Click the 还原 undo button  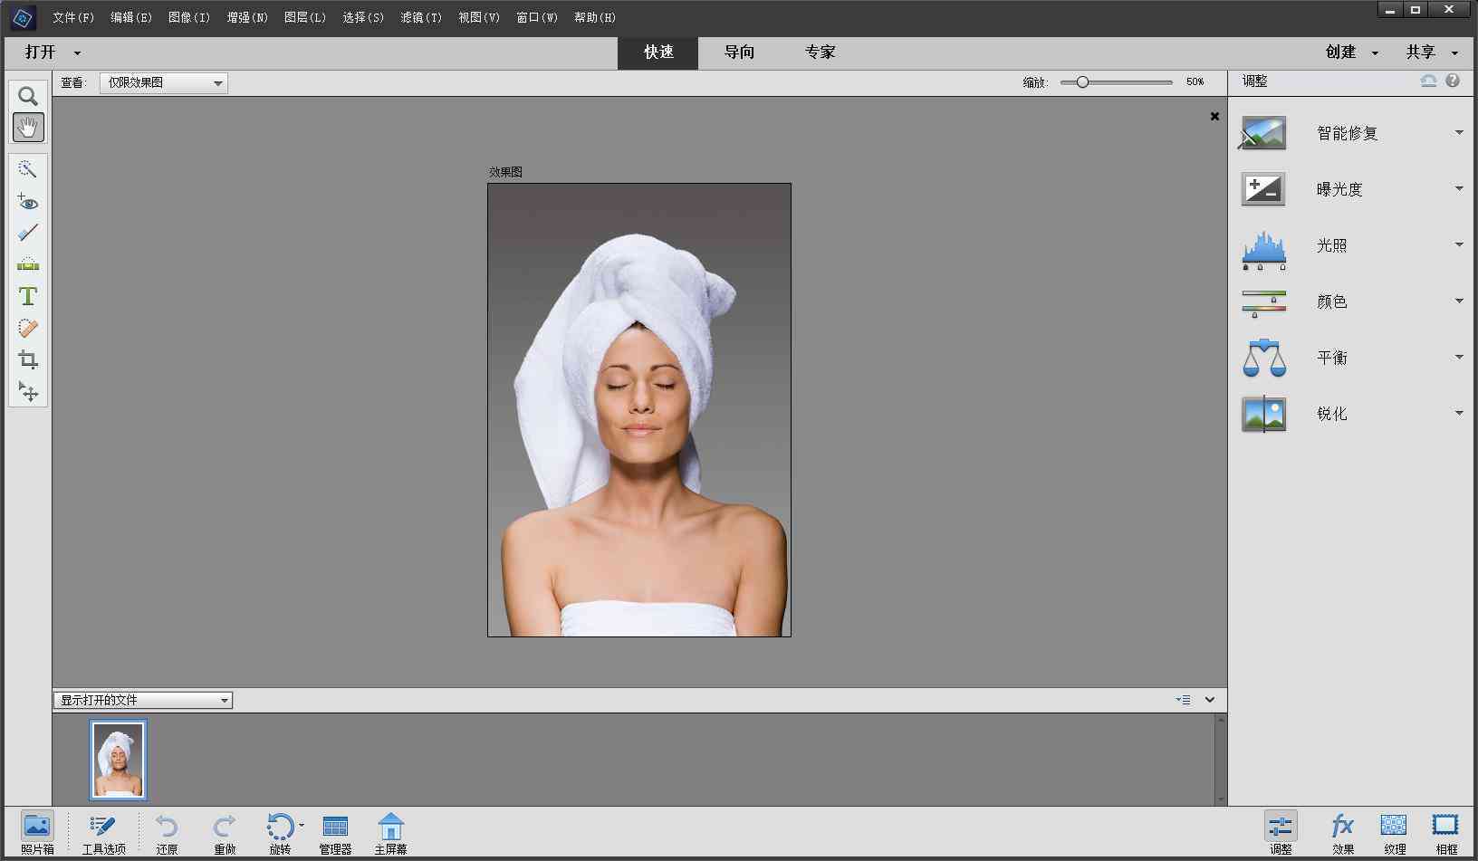pyautogui.click(x=167, y=834)
